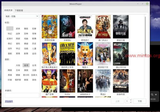The width and height of the screenshot is (160, 112).
Task: Select the 杀破狼2 movie poster
Action: point(67,27)
